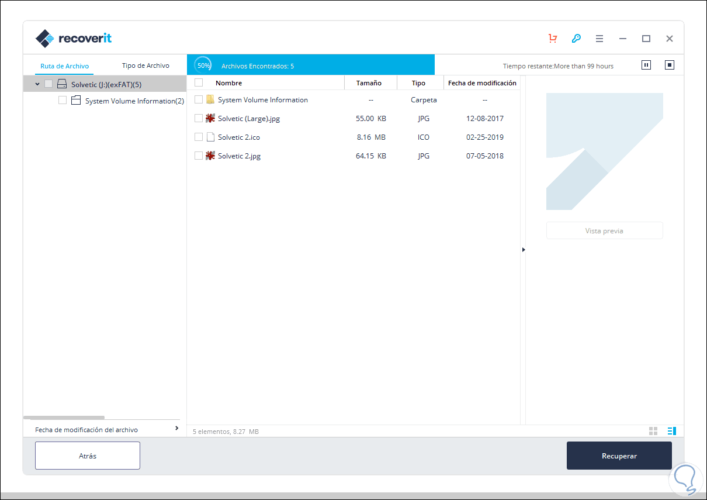The height and width of the screenshot is (500, 707).
Task: Click the 64.15 KB size value
Action: pyautogui.click(x=371, y=156)
